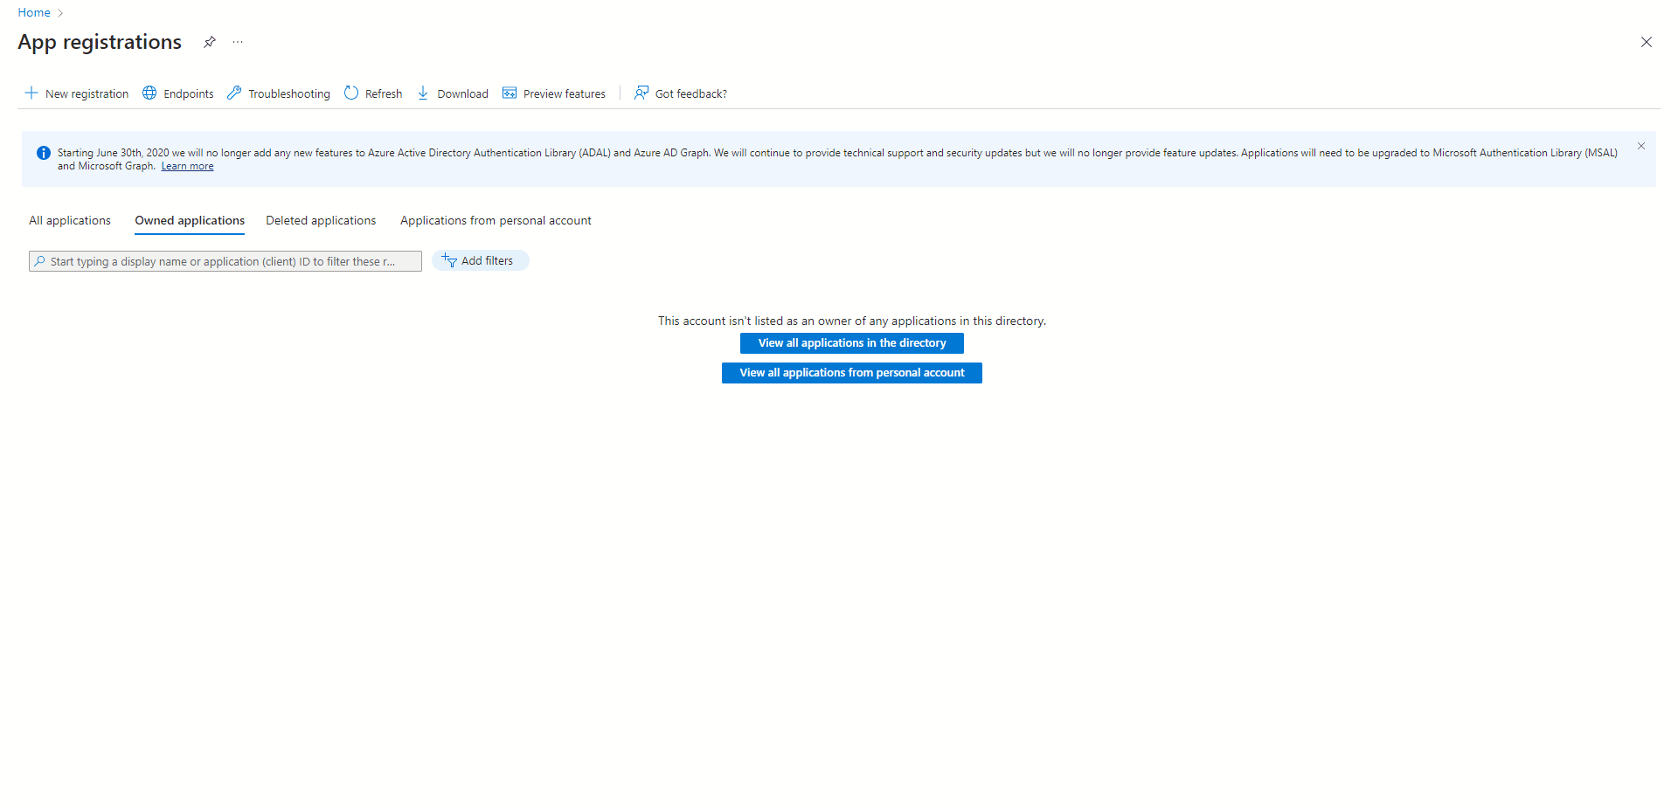1678x808 pixels.
Task: Click the display name filter search box
Action: click(225, 260)
